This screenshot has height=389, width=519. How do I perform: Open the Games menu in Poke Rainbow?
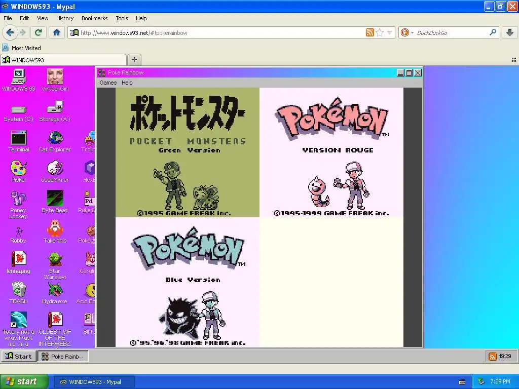(108, 83)
